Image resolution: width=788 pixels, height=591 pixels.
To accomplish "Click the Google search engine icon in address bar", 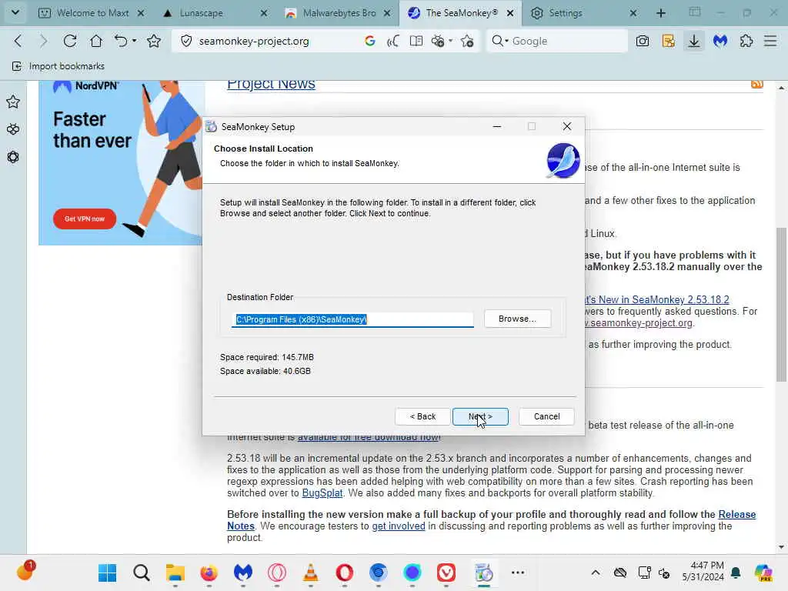I will click(370, 42).
